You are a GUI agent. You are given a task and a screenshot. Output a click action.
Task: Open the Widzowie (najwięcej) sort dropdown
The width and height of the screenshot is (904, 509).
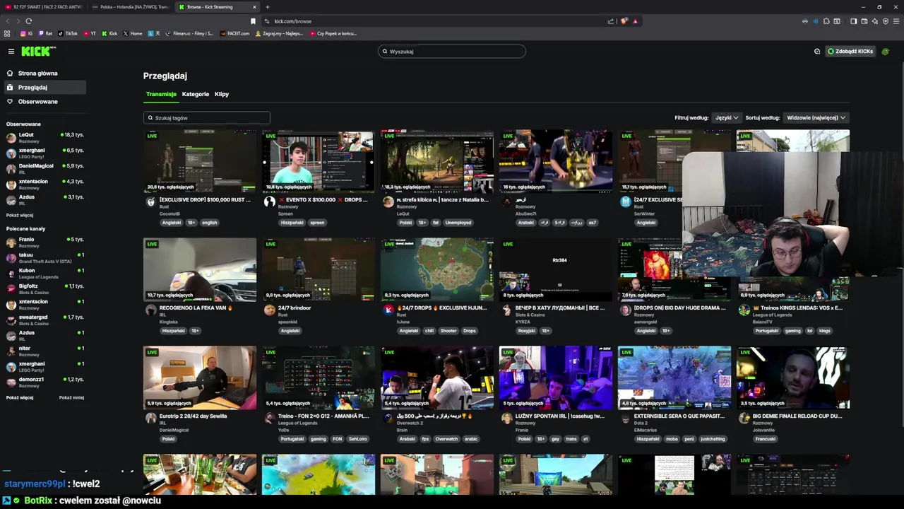point(816,117)
